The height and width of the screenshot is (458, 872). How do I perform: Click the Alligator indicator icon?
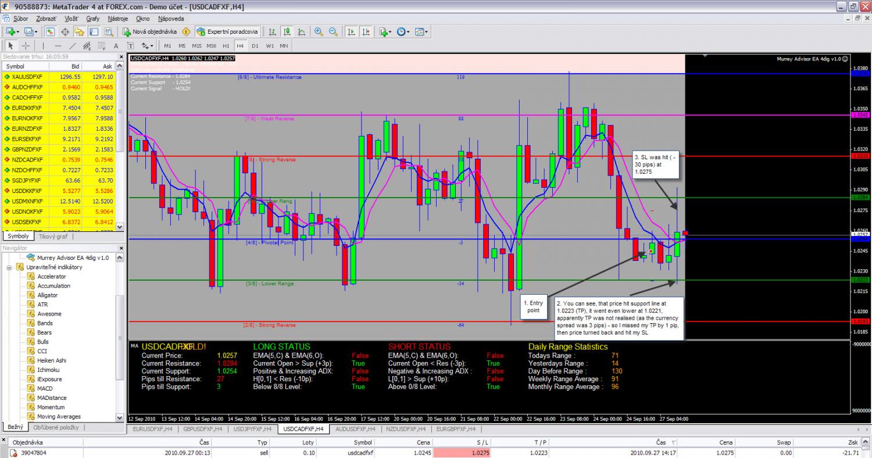[x=31, y=295]
